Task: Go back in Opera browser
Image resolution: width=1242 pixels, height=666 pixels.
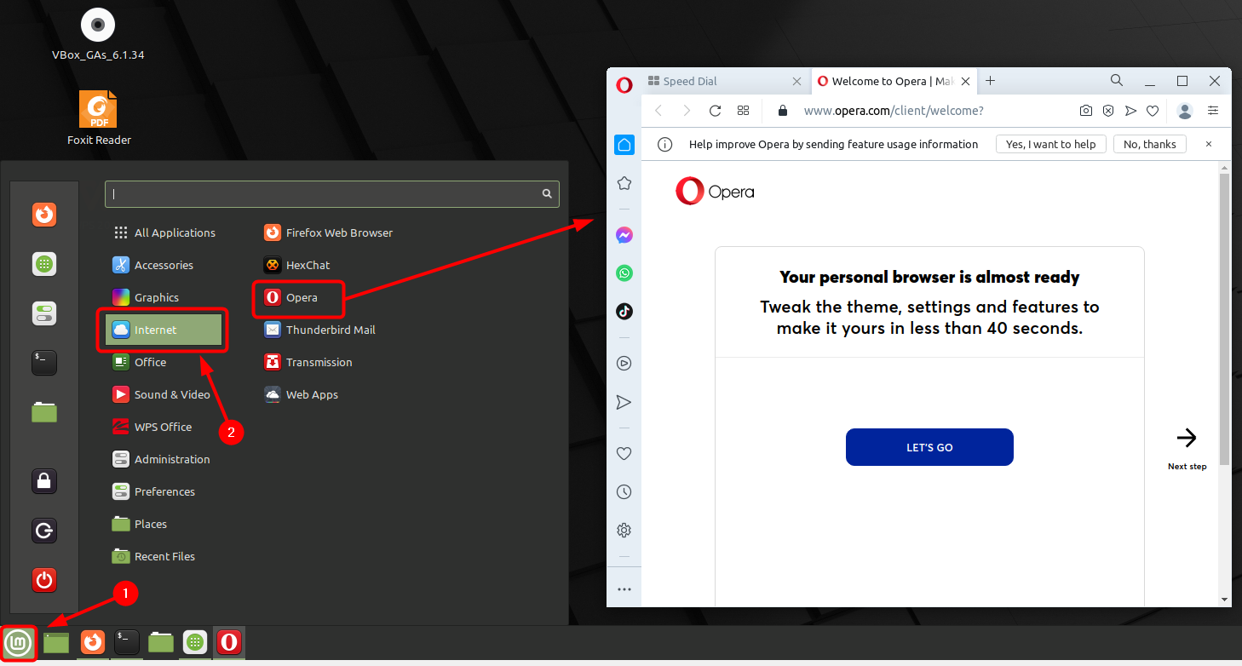Action: click(658, 111)
